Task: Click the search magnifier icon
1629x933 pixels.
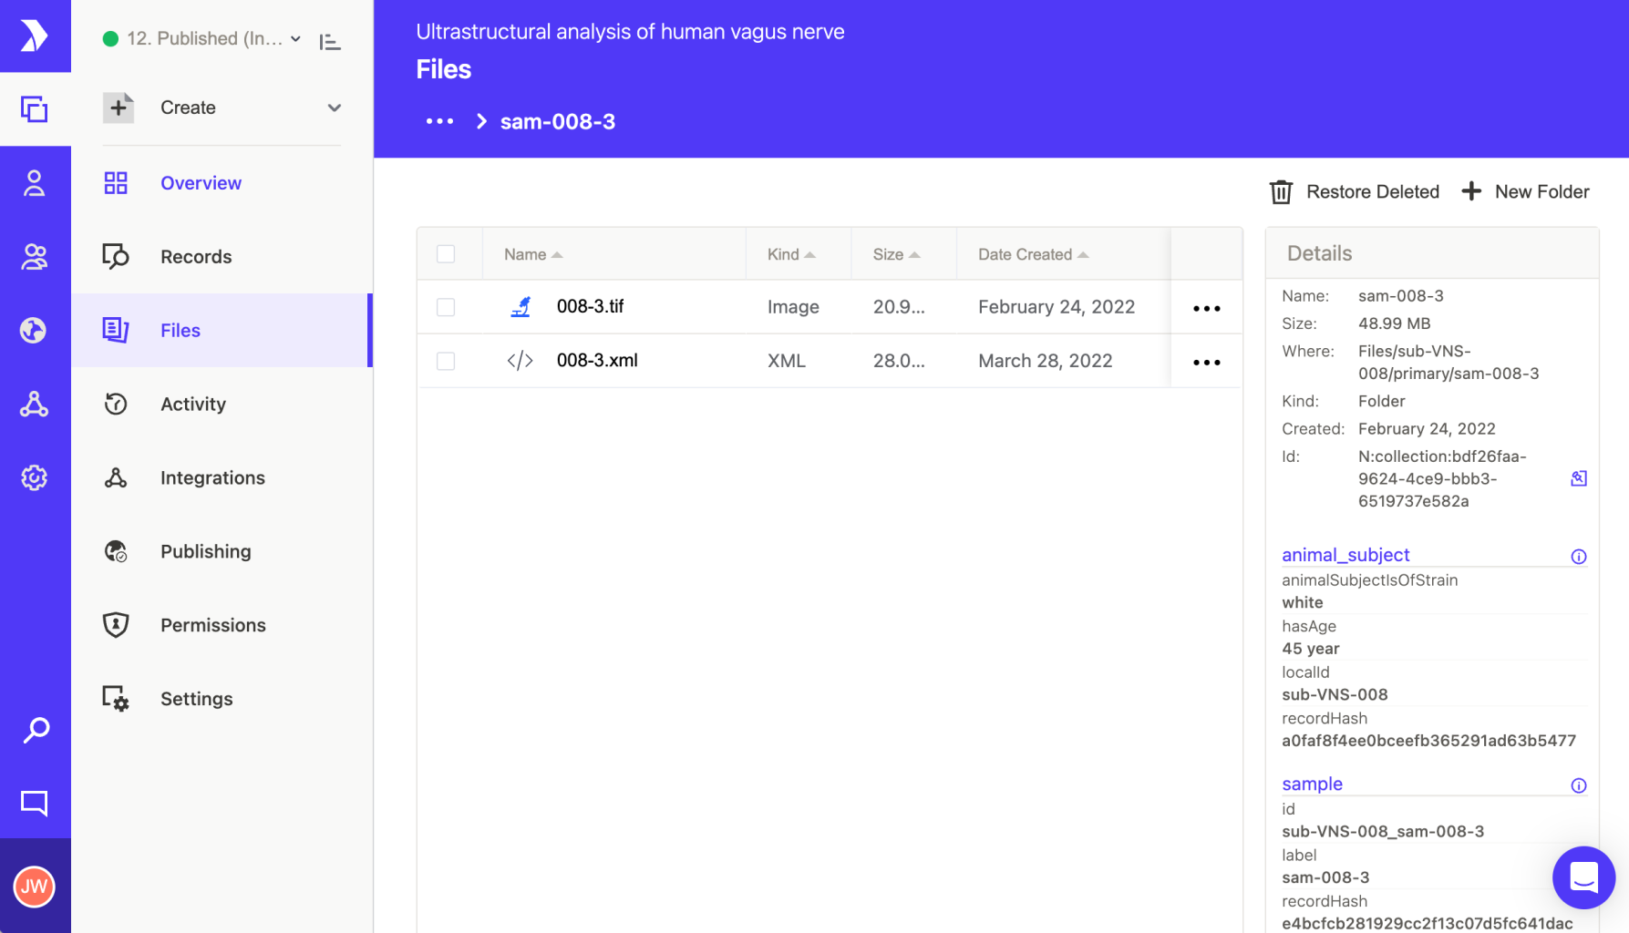Action: (35, 730)
